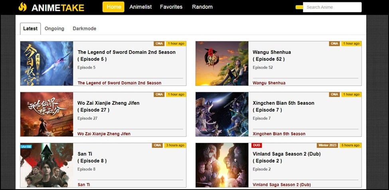Click the red Wo Zai Xianjie Zheng Jifen series link
The height and width of the screenshot is (190, 389).
pos(104,134)
